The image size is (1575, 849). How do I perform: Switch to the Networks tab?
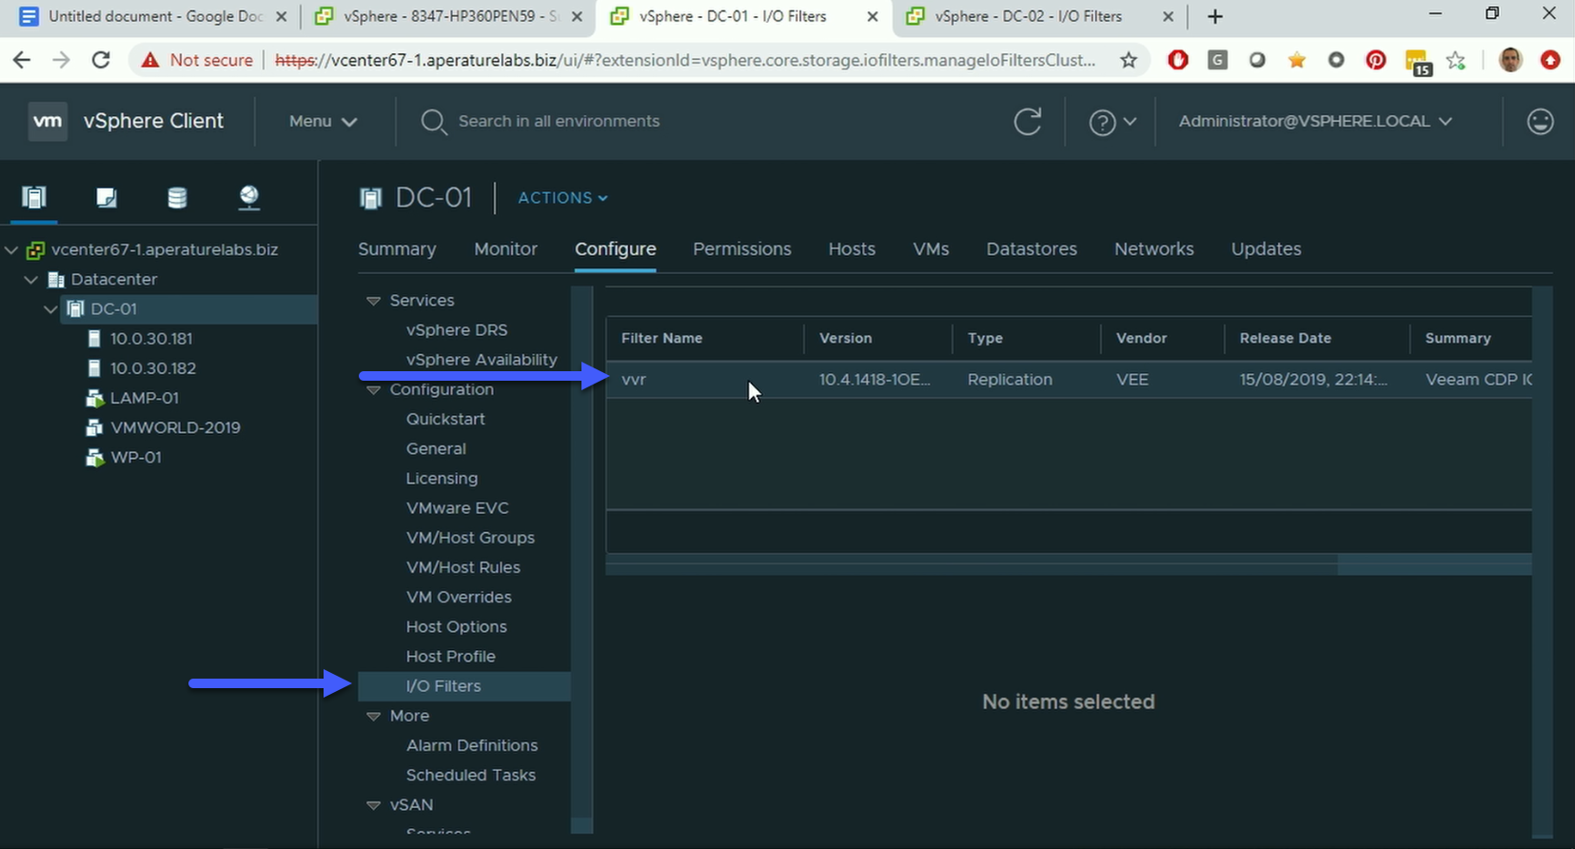point(1154,248)
